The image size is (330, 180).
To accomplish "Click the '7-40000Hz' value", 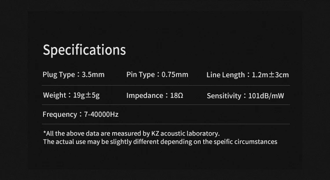I will coord(101,115).
